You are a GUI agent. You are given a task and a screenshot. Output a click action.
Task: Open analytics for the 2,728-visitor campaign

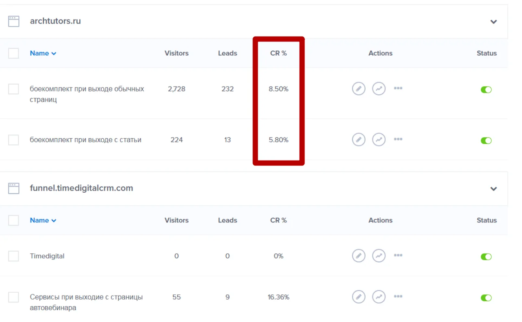pyautogui.click(x=378, y=89)
